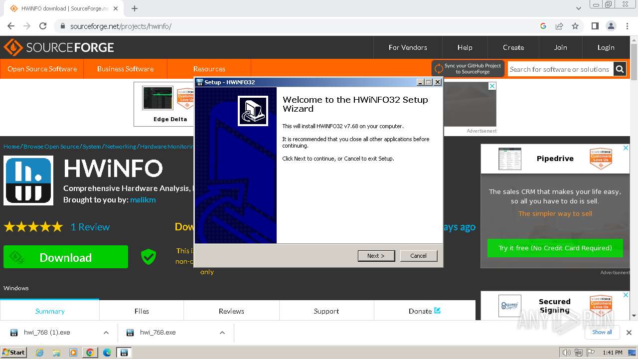638x359 pixels.
Task: Open downloaded hwi_768.exe
Action: (x=158, y=332)
